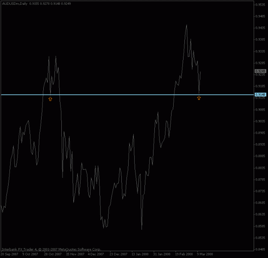Click the 0.8585 price axis label
This screenshot has width=268, height=258.
[260, 226]
